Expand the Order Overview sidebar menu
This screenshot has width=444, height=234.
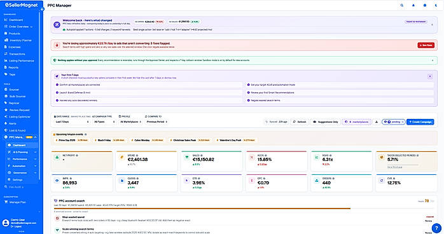pos(19,27)
